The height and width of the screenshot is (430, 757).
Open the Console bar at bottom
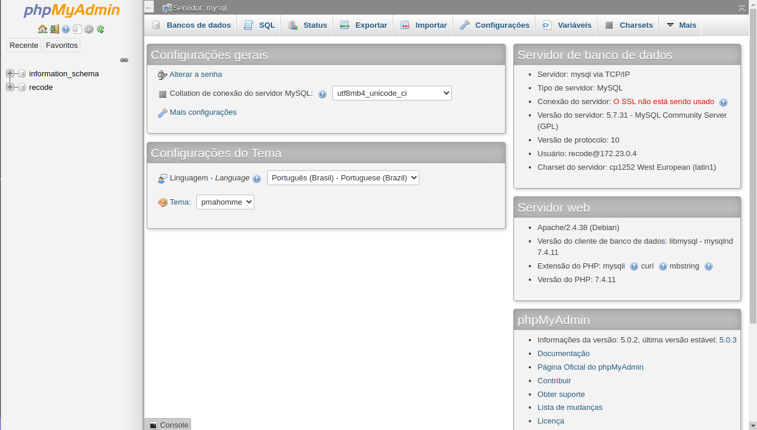pos(168,425)
